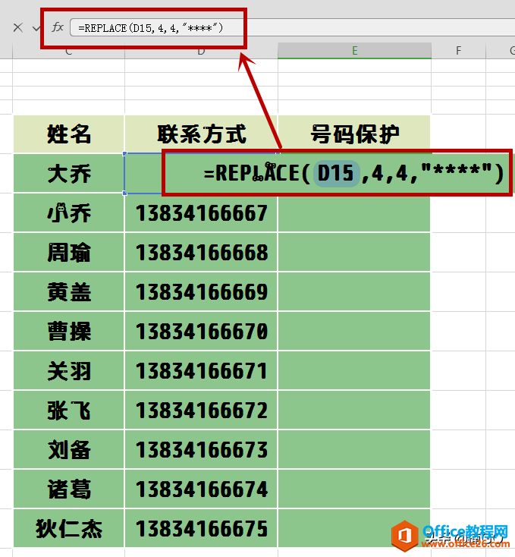The image size is (515, 557).
Task: Click the 号码保护 header cell
Action: pos(354,134)
